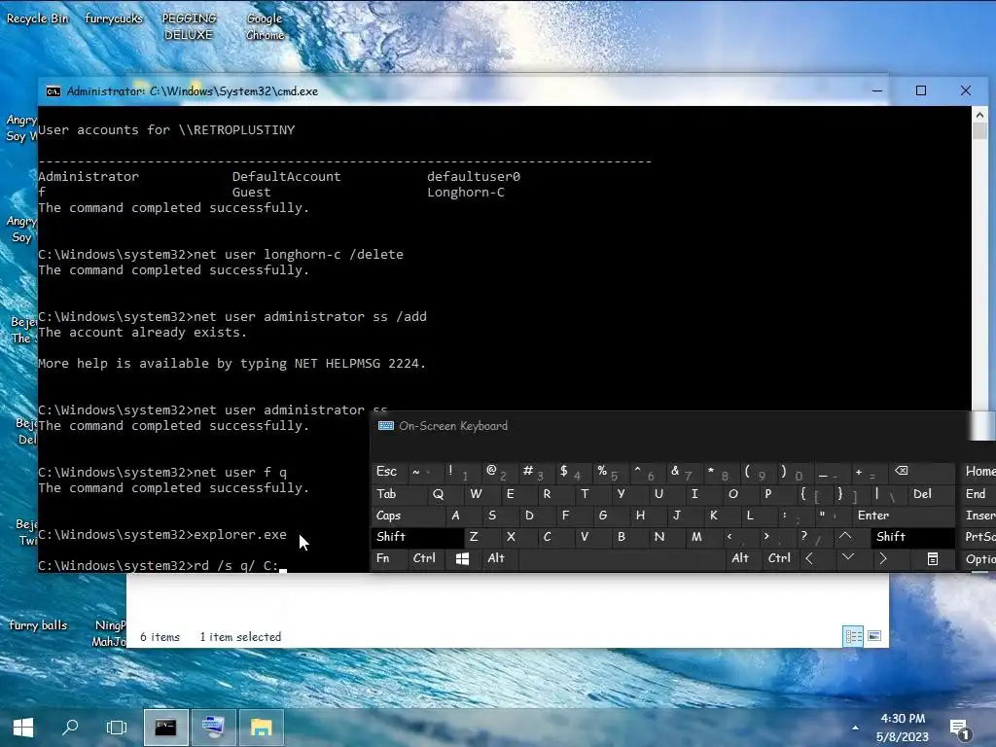The width and height of the screenshot is (996, 747).
Task: Toggle left Ctrl key on On-Screen Keyboard
Action: pyautogui.click(x=426, y=558)
